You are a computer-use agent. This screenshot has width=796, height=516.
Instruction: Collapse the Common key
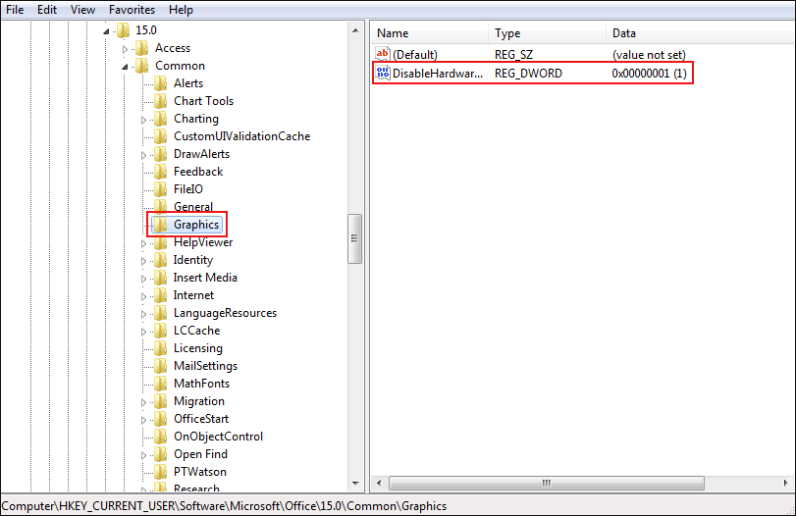[x=125, y=67]
